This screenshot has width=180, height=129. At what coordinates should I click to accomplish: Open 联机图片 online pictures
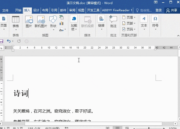tap(41, 22)
